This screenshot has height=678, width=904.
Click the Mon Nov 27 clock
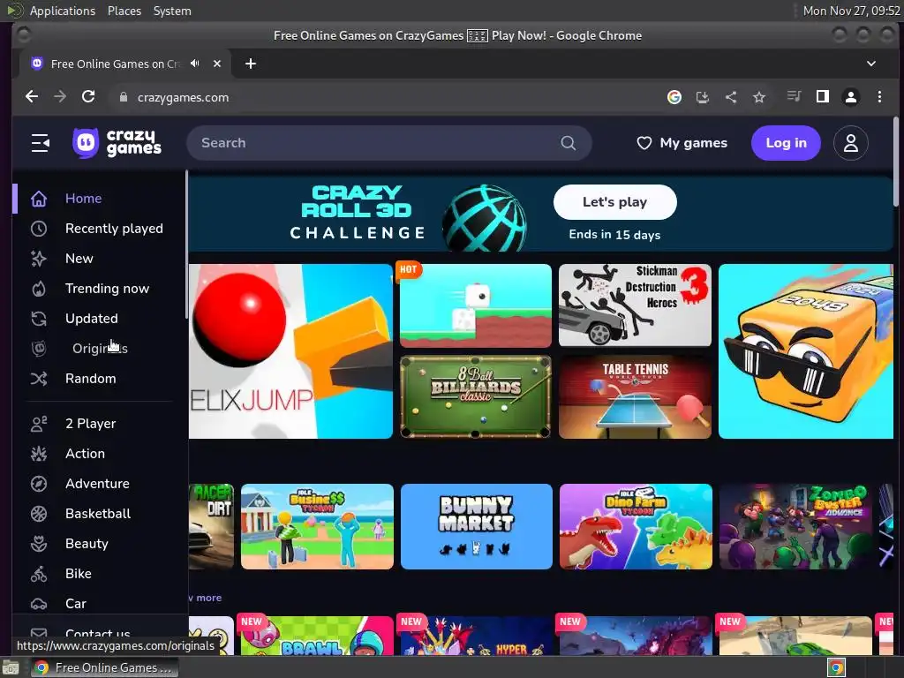click(852, 11)
